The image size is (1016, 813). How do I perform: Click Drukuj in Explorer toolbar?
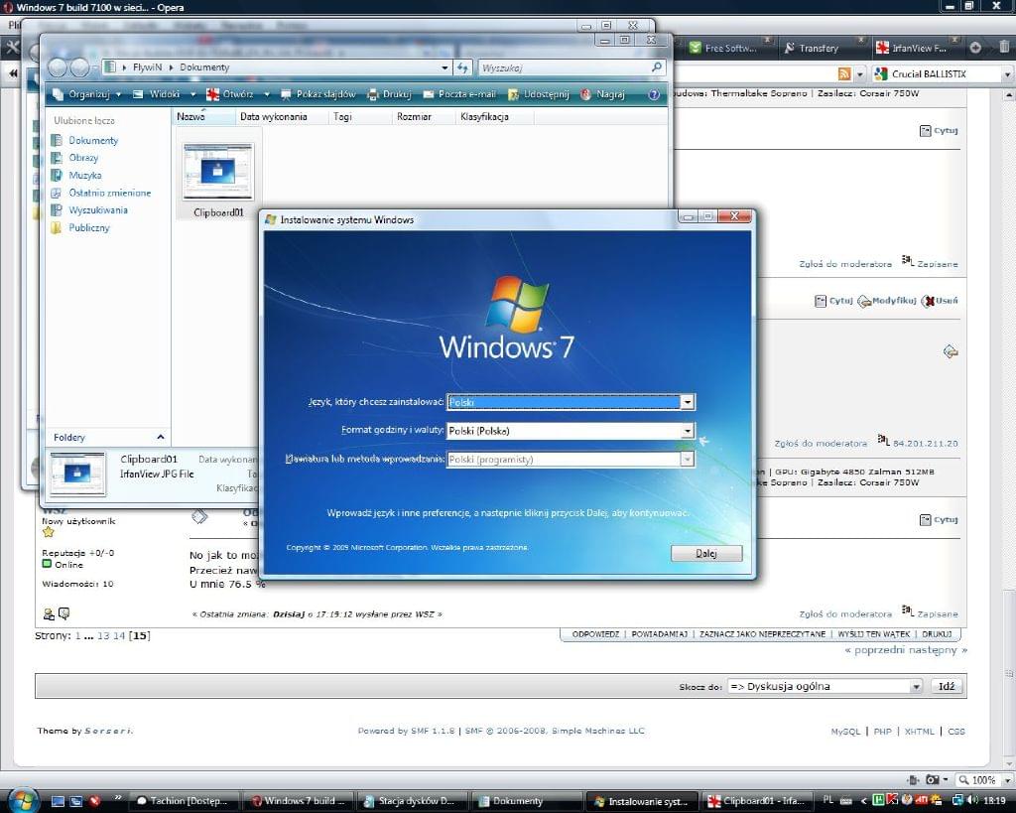(x=389, y=94)
